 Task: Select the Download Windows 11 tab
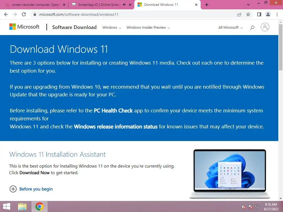pos(167,5)
